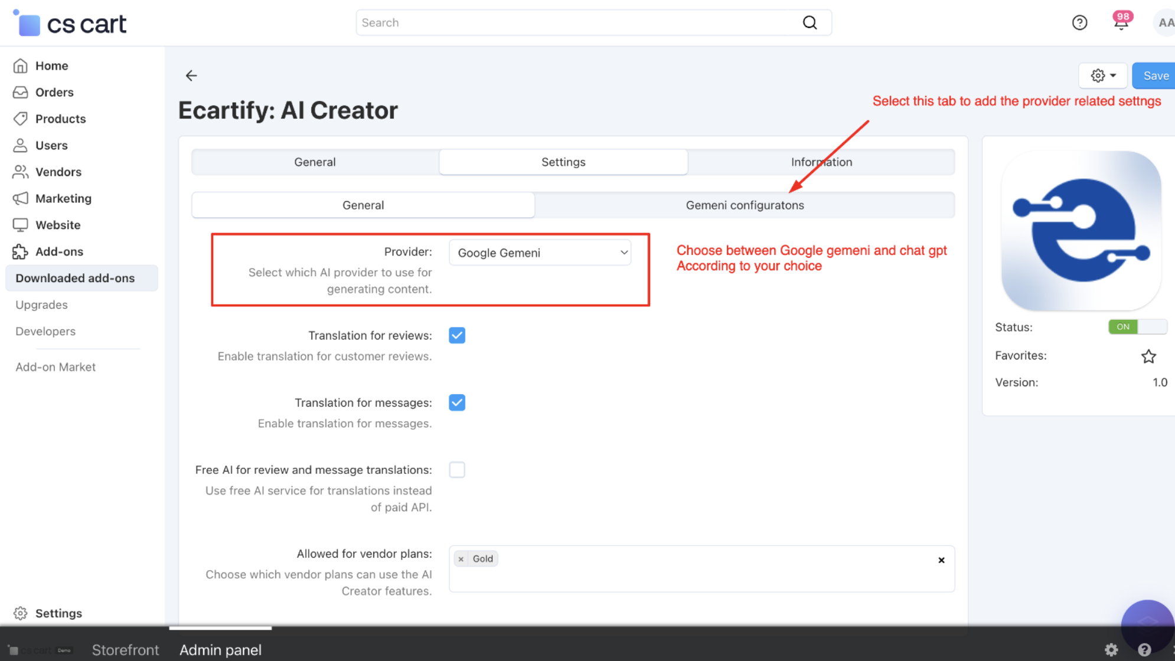Switch to the Gemeni configuratons tab

pos(745,205)
